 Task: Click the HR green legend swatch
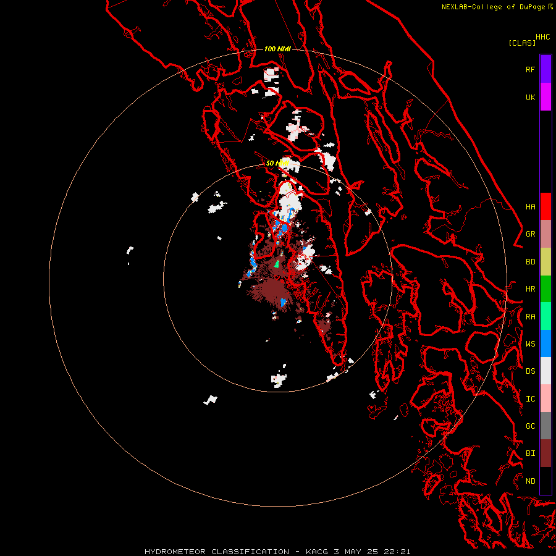coord(545,289)
